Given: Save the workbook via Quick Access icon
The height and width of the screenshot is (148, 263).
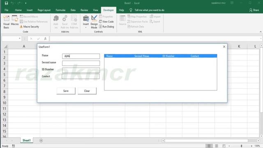Looking at the screenshot, I should (x=7, y=3).
